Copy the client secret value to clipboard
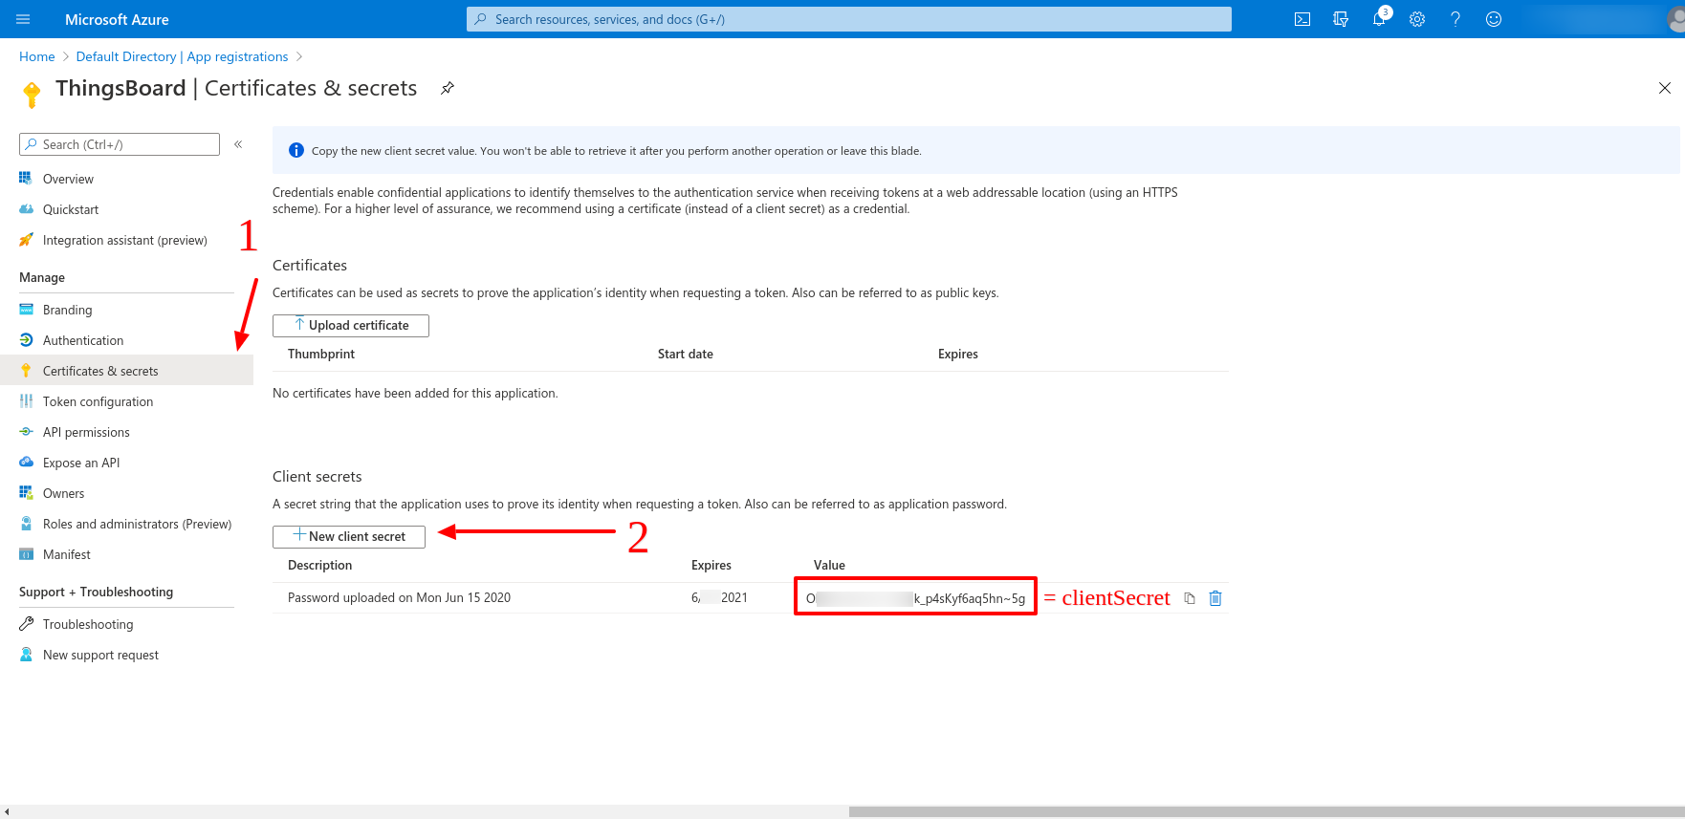This screenshot has width=1685, height=819. 1190,598
